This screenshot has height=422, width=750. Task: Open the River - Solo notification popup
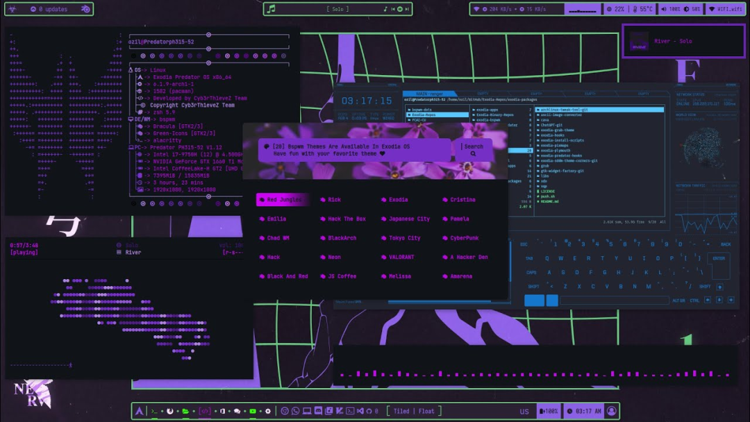[683, 41]
